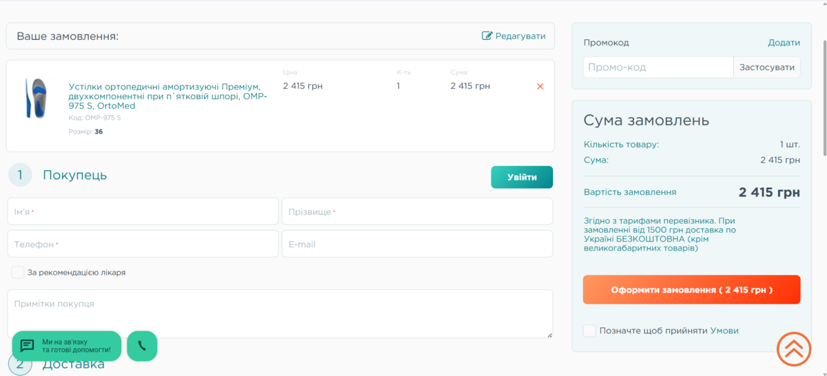Click the green phone call icon

point(142,346)
